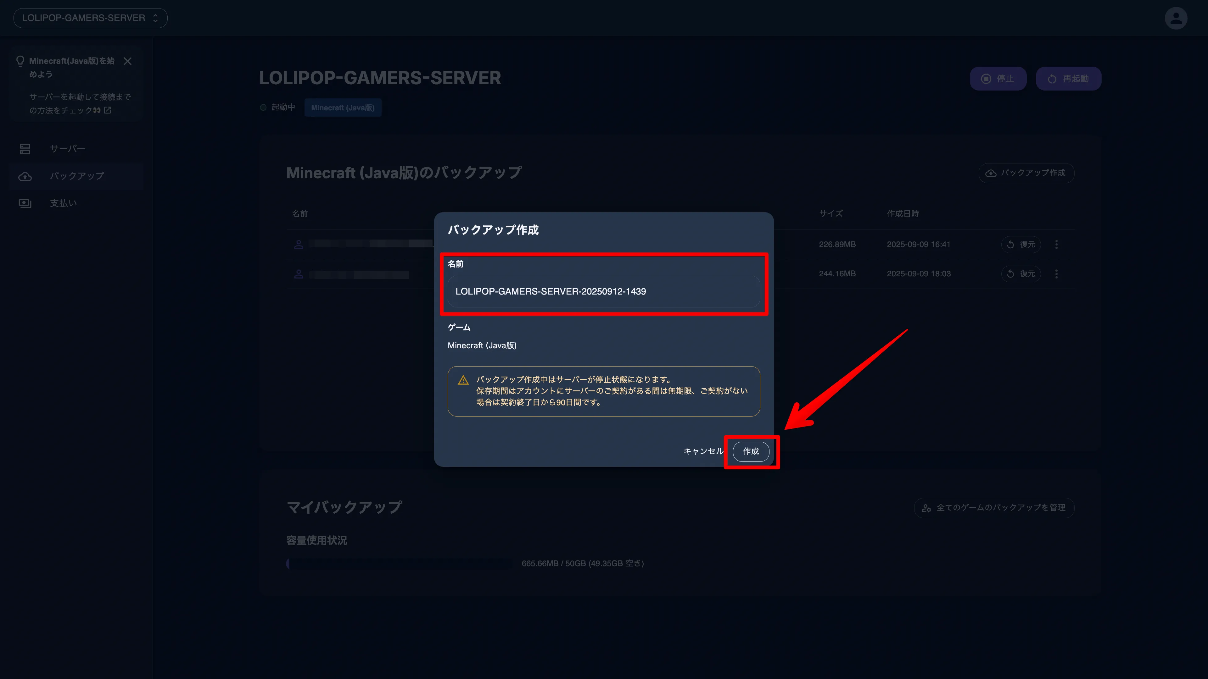This screenshot has width=1208, height=679.
Task: Click the storage usage progress bar
Action: [399, 564]
